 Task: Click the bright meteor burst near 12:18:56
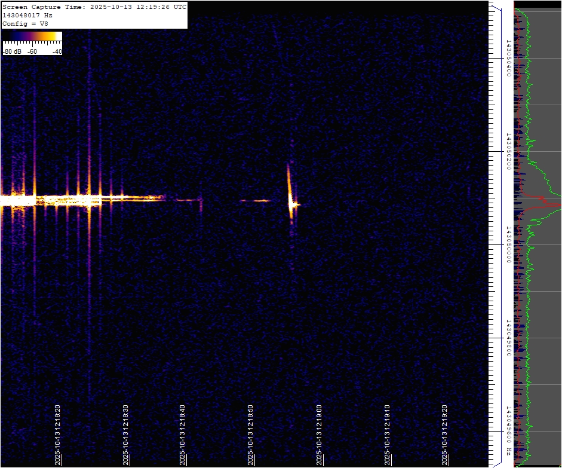click(x=291, y=203)
